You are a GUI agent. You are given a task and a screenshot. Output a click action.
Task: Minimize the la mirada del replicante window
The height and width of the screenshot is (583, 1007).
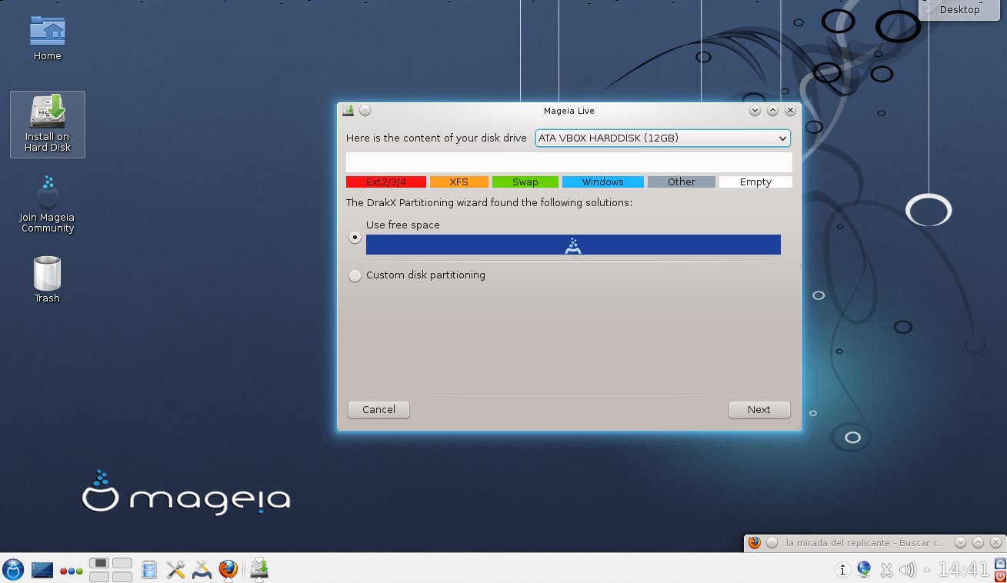click(960, 543)
